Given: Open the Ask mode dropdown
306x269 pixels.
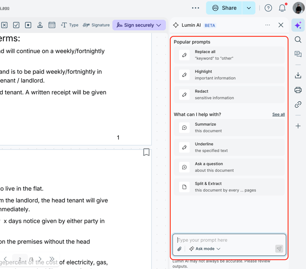Looking at the screenshot, I should click(x=205, y=249).
